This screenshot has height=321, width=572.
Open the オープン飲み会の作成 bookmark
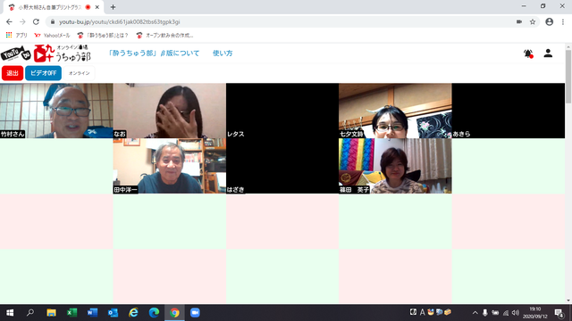(x=164, y=36)
